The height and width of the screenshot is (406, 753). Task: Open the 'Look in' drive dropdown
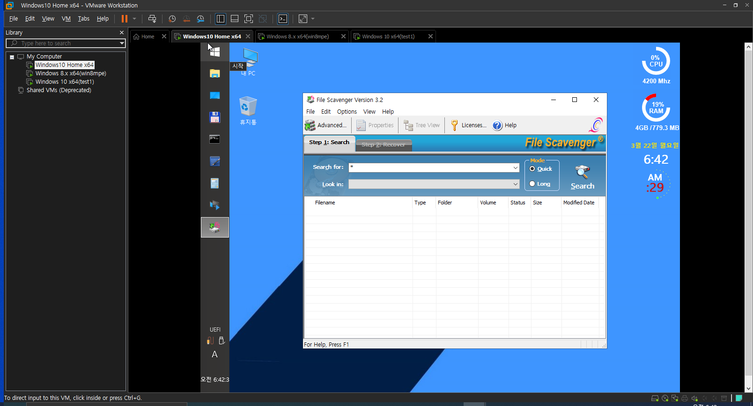pyautogui.click(x=515, y=184)
